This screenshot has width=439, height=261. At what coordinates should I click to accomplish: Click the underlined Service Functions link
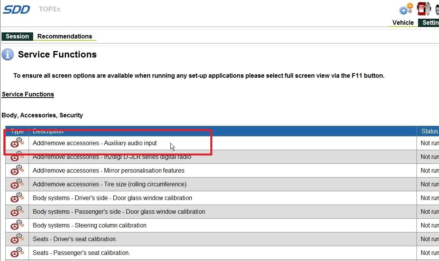[28, 94]
